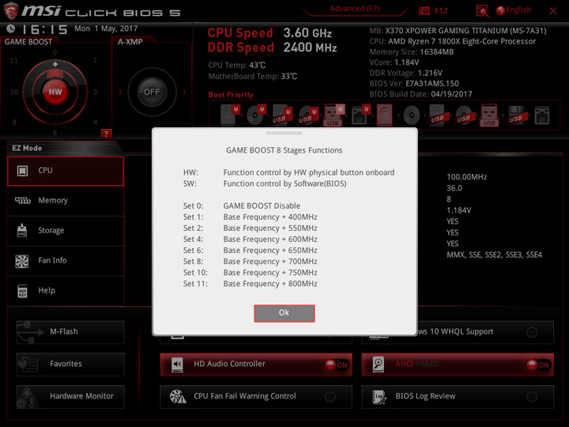Click the MSI dragon logo

tap(11, 11)
